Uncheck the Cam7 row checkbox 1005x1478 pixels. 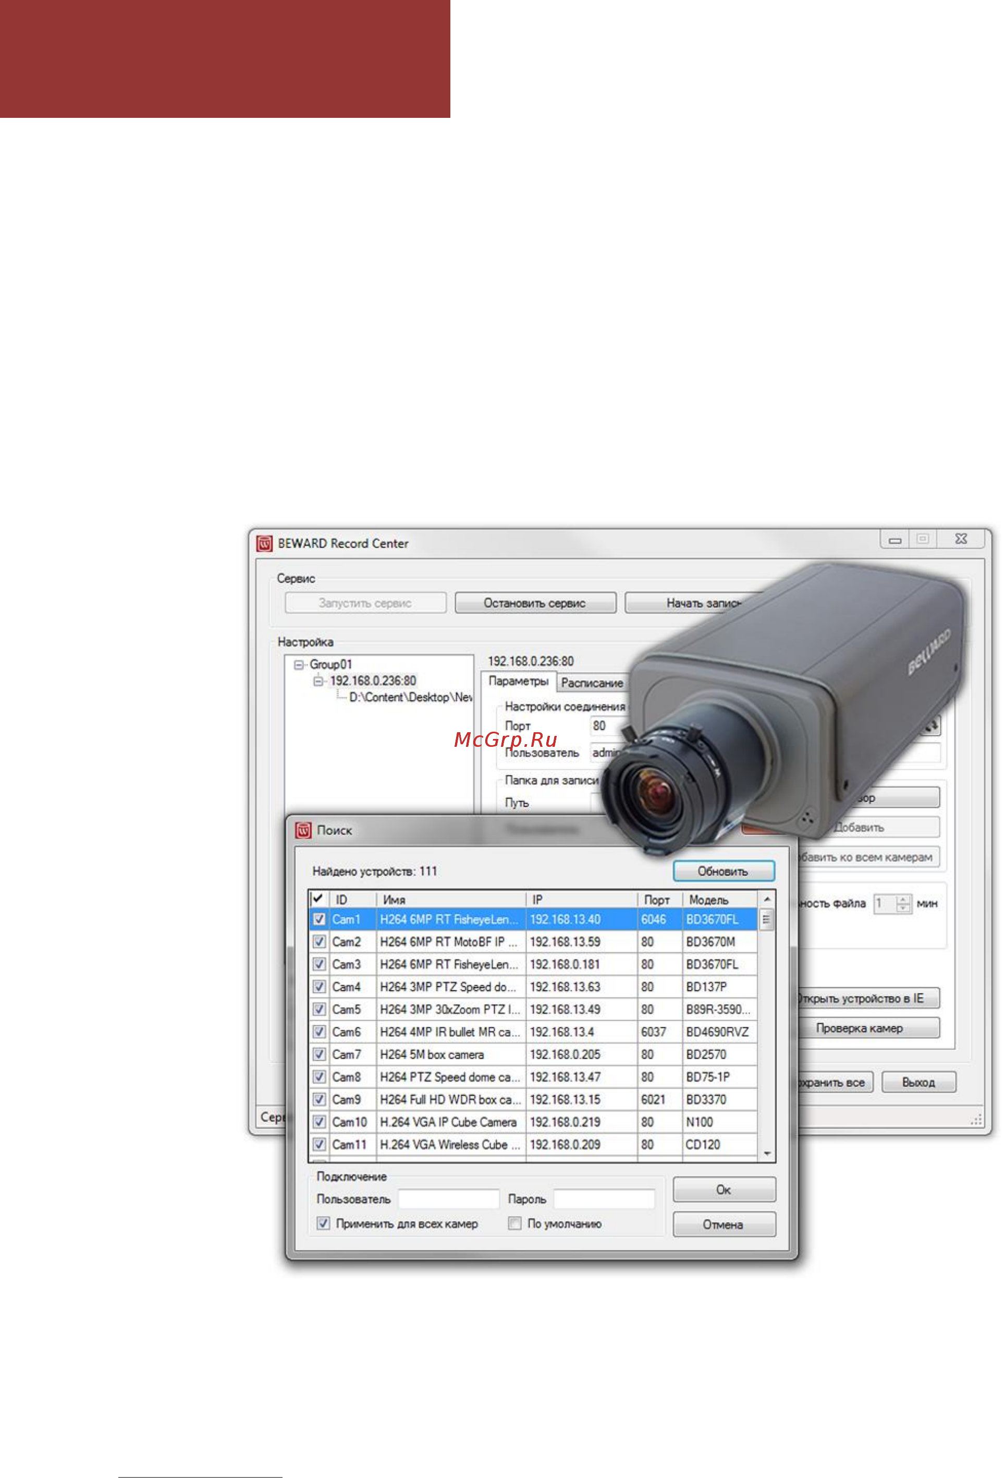click(x=319, y=1055)
